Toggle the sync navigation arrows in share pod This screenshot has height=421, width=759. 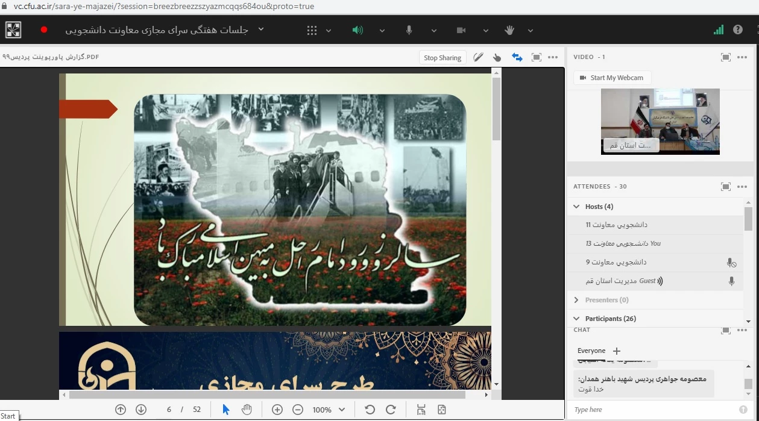point(517,57)
